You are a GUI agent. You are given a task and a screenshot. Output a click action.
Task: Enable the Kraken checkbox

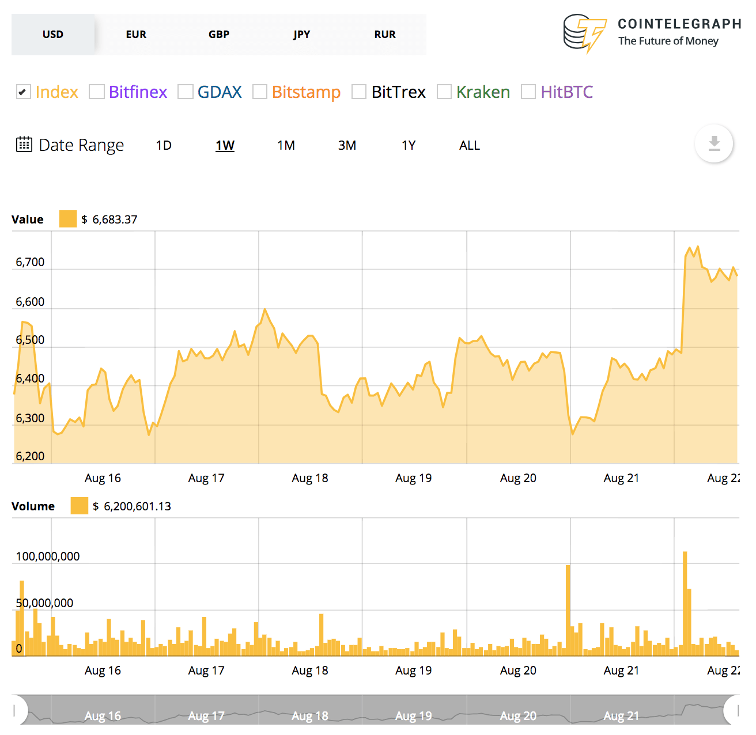(444, 92)
